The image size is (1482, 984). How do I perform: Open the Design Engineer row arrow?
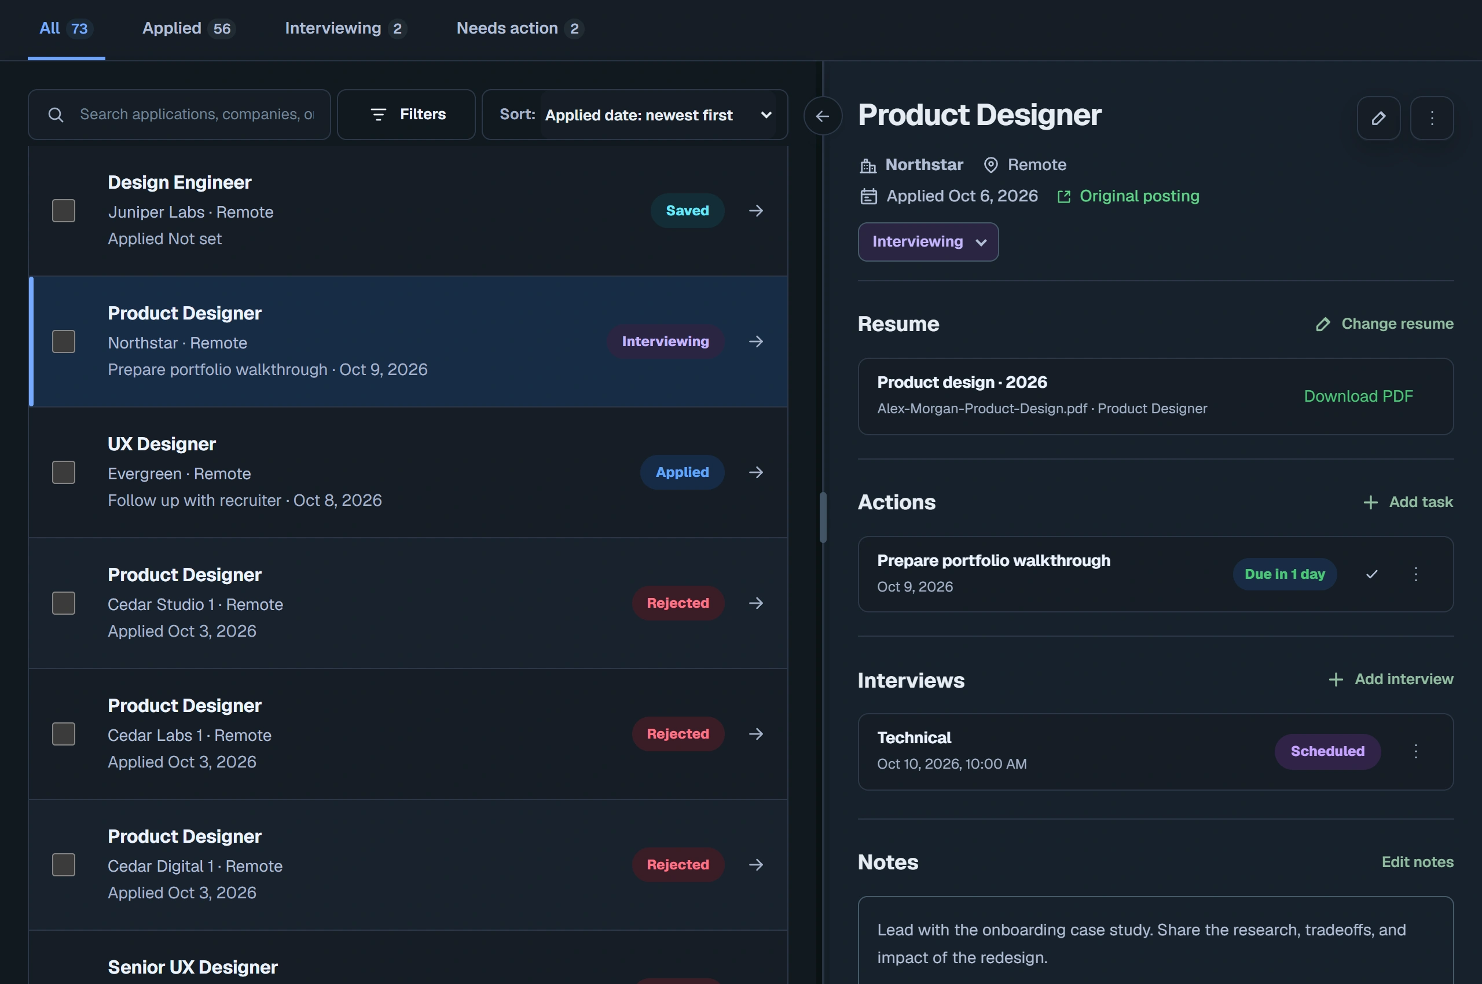pyautogui.click(x=755, y=211)
